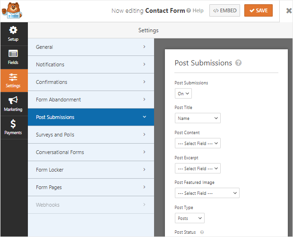Open General settings section
Screen dimensions: 293x237
pos(91,47)
